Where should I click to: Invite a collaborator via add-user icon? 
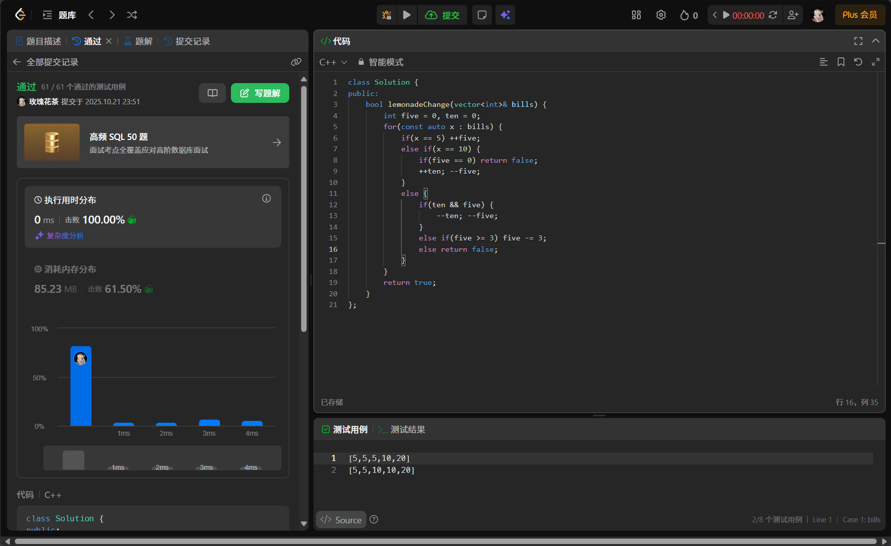tap(793, 15)
